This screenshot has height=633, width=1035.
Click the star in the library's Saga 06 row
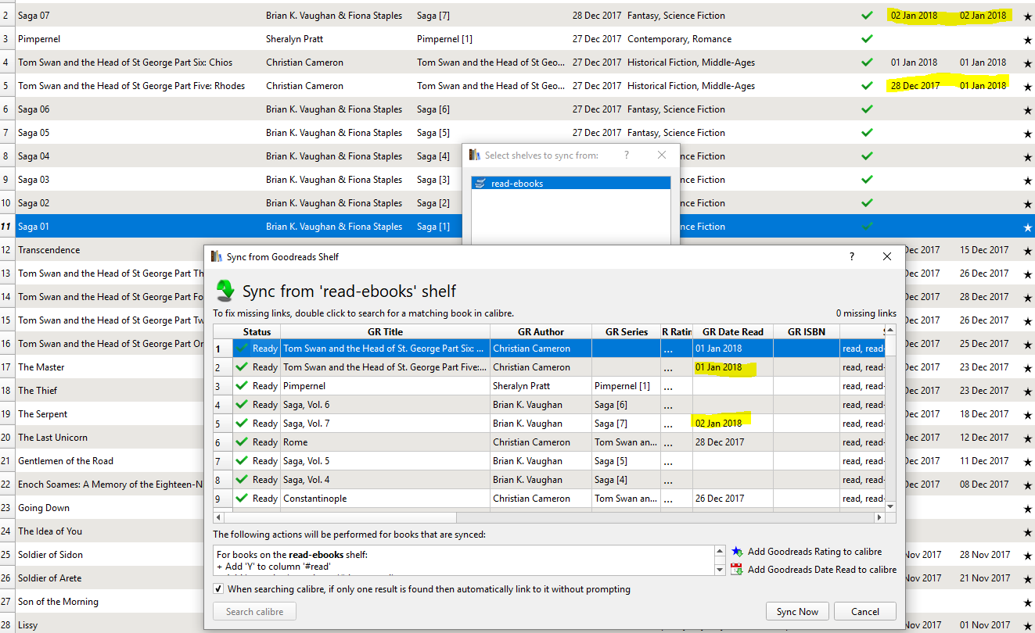1027,110
